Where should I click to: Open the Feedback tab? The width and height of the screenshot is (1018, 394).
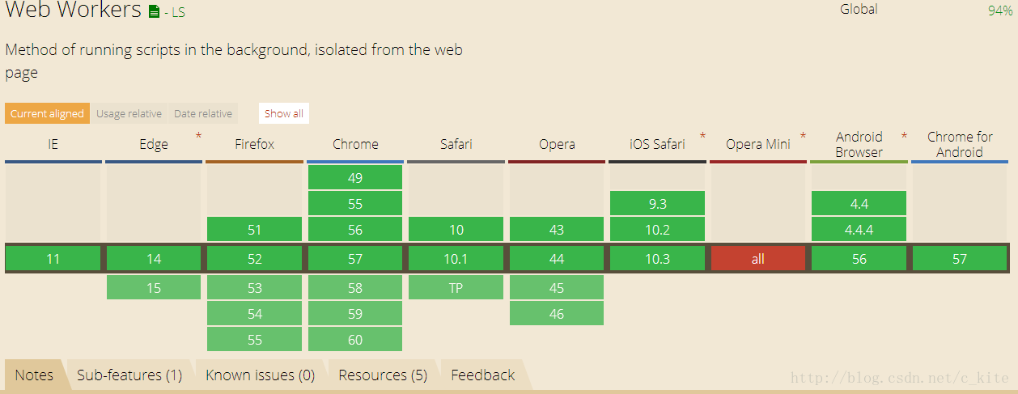(483, 375)
